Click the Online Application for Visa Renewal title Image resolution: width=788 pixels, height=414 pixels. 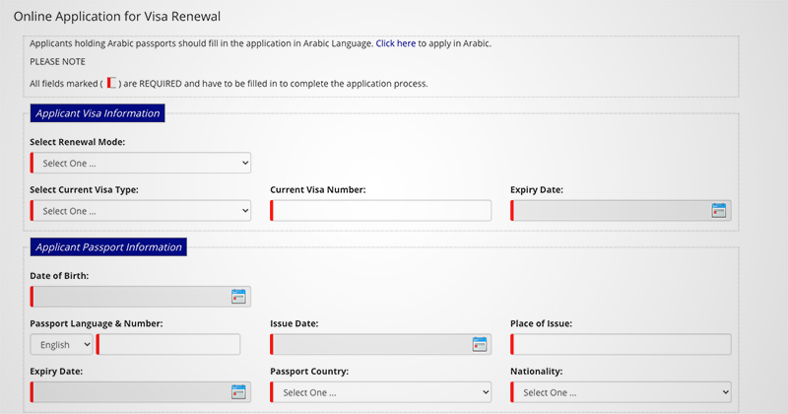(x=117, y=17)
